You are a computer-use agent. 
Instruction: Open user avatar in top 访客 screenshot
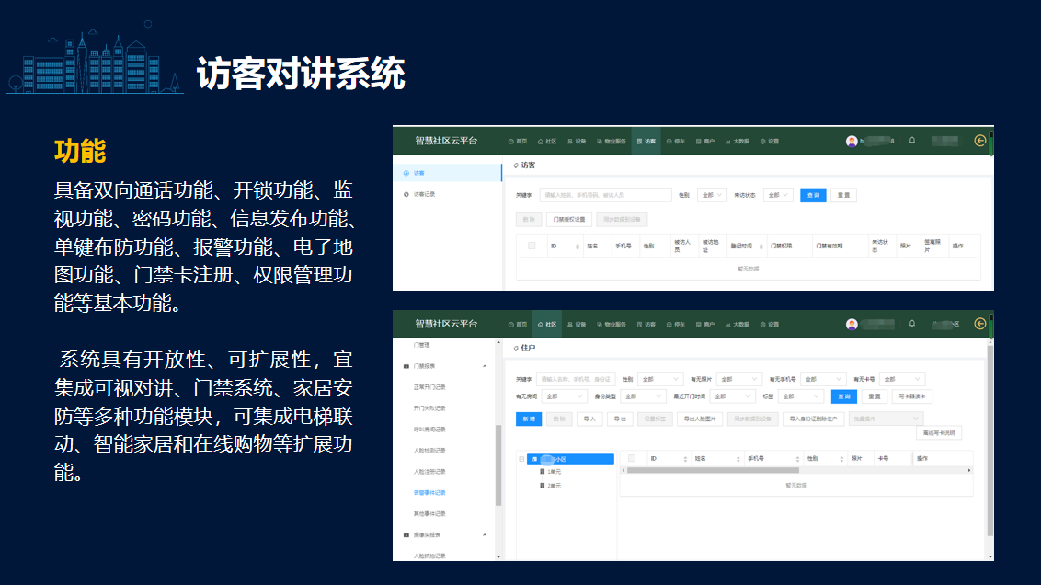click(852, 142)
